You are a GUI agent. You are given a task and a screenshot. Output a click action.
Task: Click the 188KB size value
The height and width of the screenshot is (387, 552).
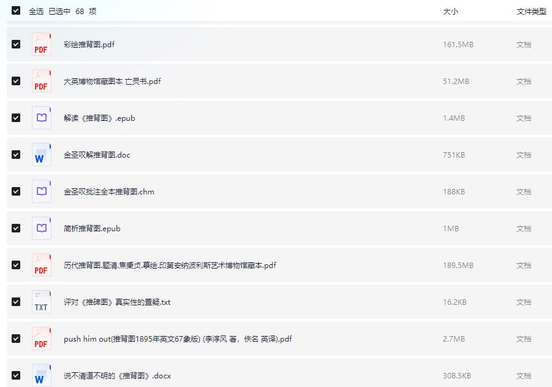point(454,192)
